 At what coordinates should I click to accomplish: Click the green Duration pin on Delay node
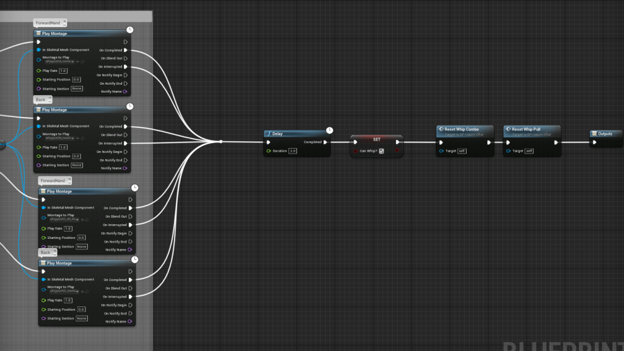tap(269, 151)
